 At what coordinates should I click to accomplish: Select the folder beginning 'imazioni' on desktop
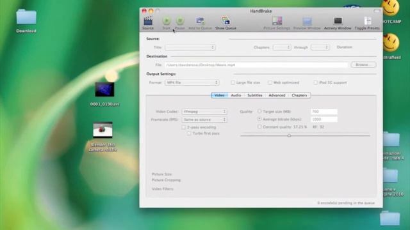point(391,139)
